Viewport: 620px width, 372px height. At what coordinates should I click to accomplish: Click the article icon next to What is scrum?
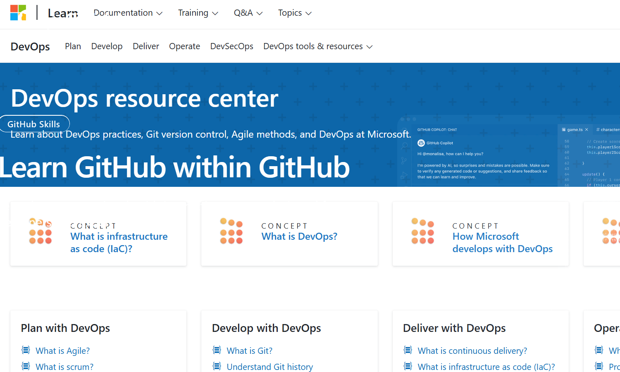pyautogui.click(x=26, y=366)
